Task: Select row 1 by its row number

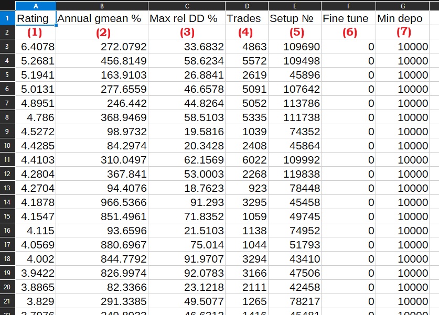Action: pyautogui.click(x=7, y=17)
